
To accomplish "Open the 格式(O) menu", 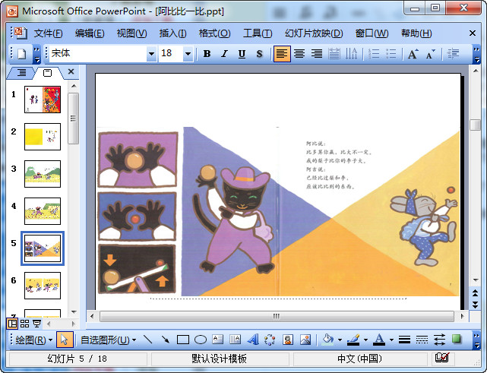I will 214,33.
